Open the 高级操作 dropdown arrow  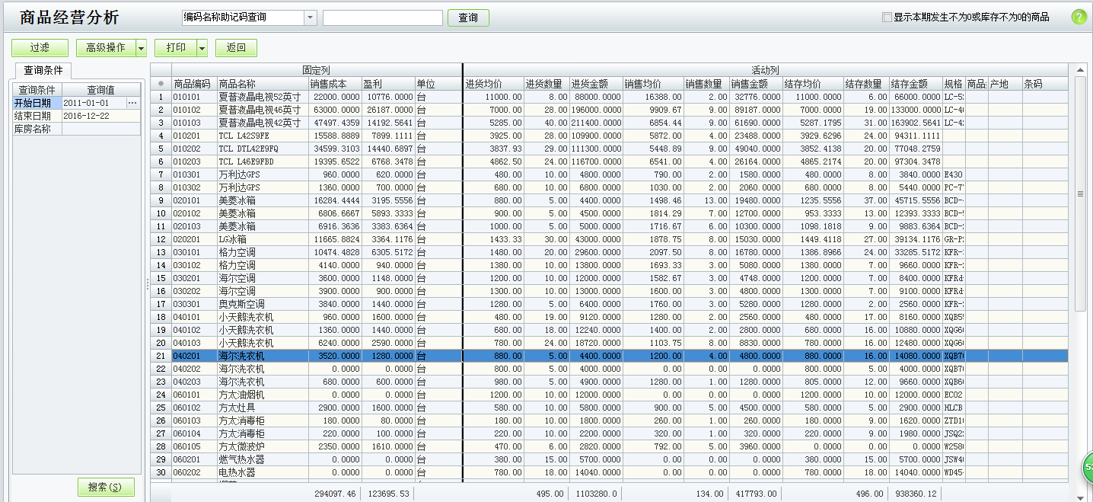(x=141, y=48)
